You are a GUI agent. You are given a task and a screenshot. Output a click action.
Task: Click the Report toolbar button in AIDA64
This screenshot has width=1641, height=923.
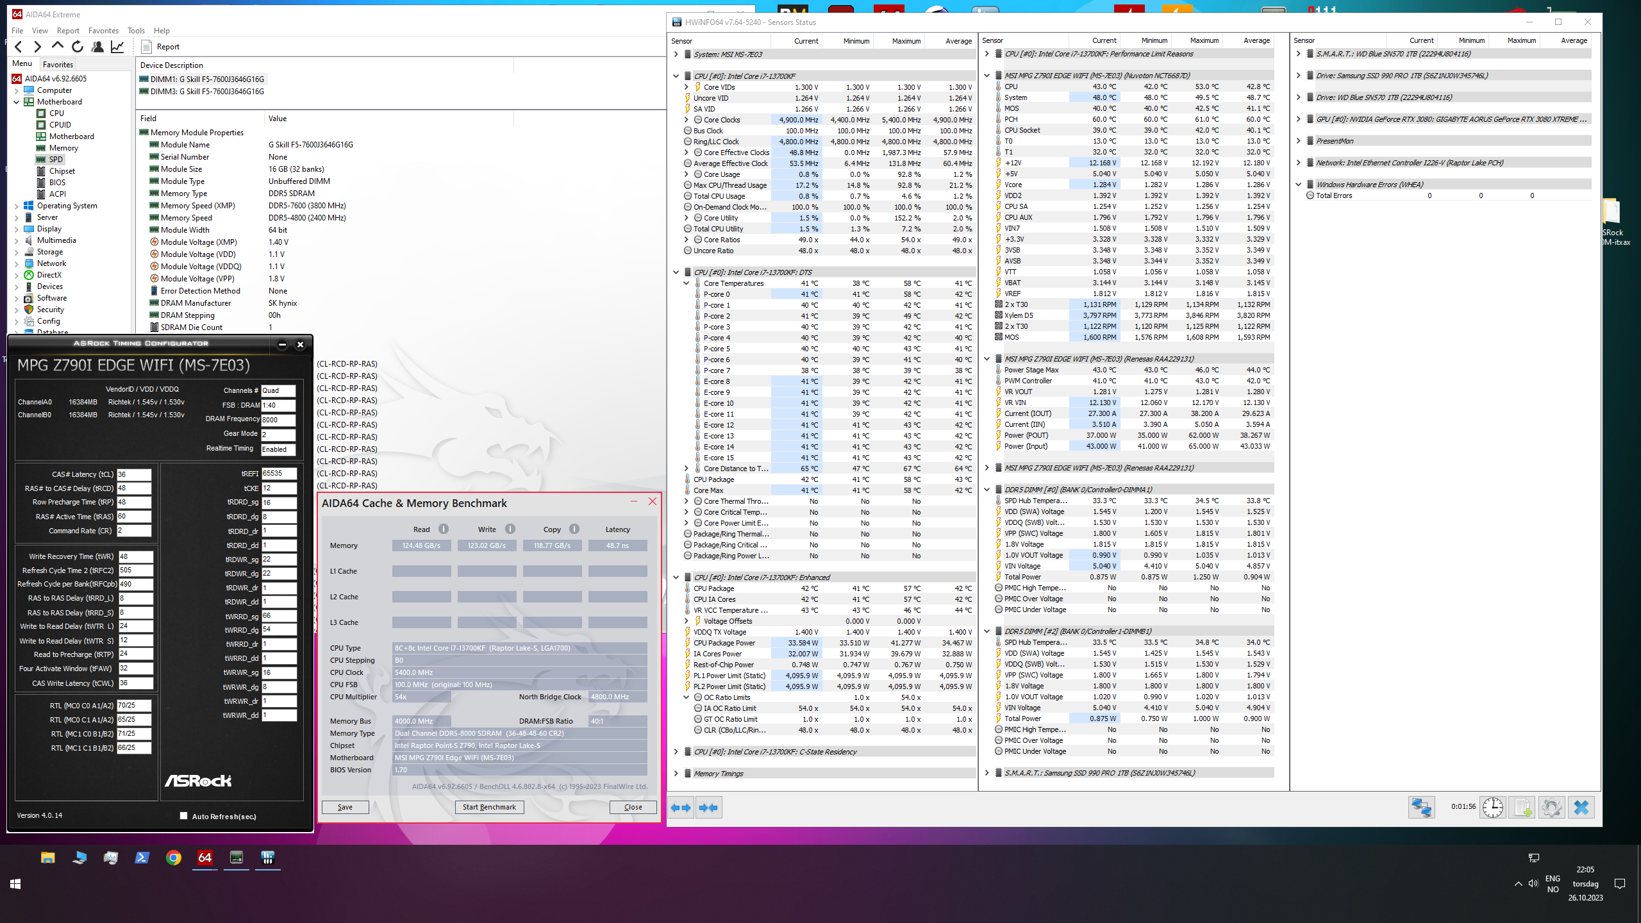click(160, 46)
